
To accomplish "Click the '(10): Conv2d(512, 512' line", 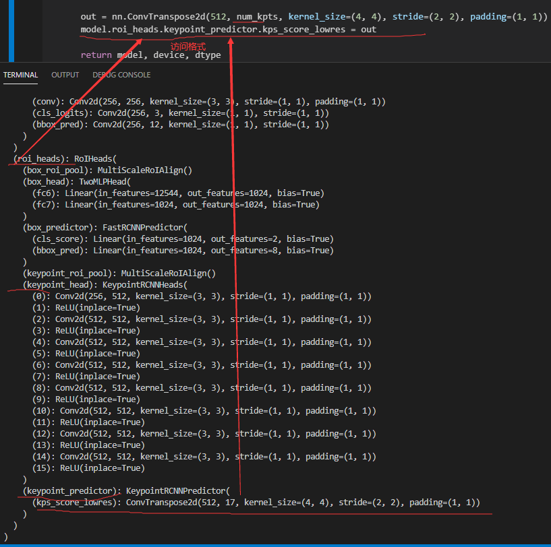I will click(x=204, y=411).
